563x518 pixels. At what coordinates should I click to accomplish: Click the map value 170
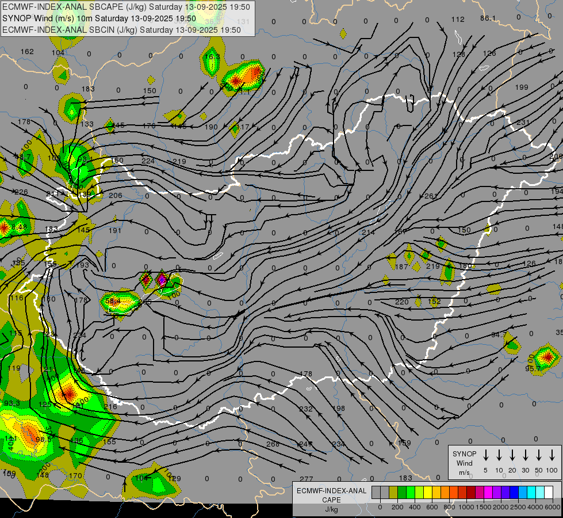75,476
